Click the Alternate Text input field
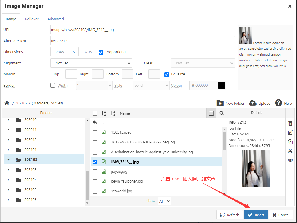This screenshot has width=297, height=223. (142, 41)
